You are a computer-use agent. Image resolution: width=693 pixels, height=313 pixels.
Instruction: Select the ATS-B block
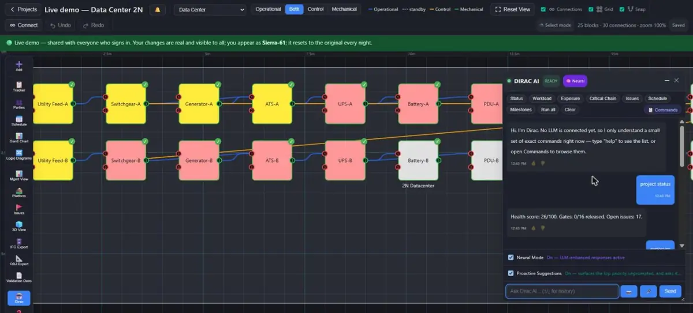272,160
